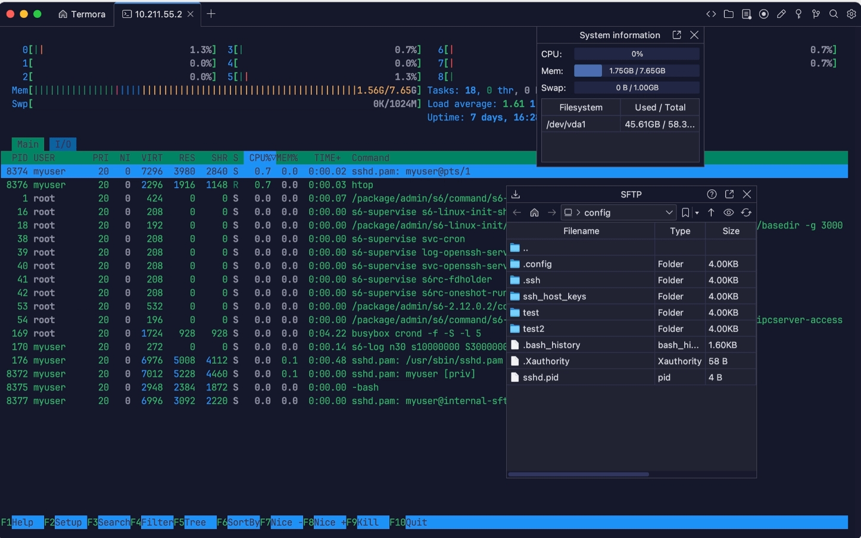Switch to htop I/O tab
Viewport: 861px width, 538px height.
pyautogui.click(x=63, y=144)
